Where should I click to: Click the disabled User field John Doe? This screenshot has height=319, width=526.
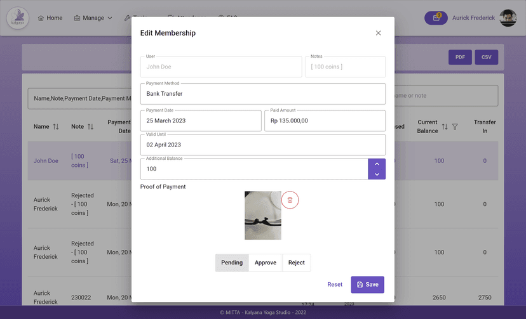pos(221,67)
